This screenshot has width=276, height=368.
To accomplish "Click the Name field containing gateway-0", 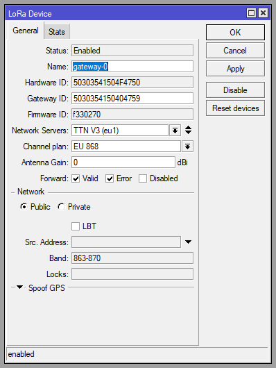I will (132, 67).
